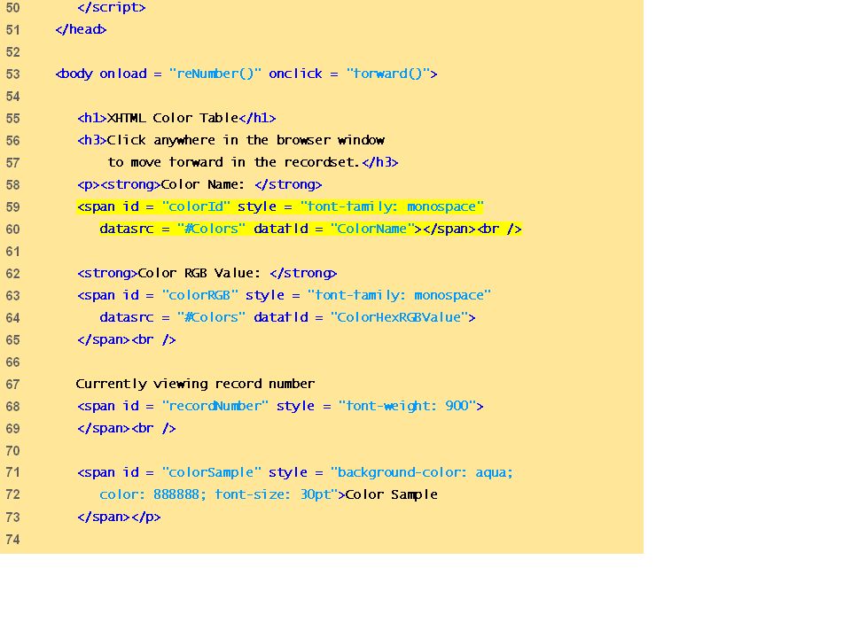The height and width of the screenshot is (638, 851).
Task: Click the "recordNumber" id value
Action: click(215, 406)
